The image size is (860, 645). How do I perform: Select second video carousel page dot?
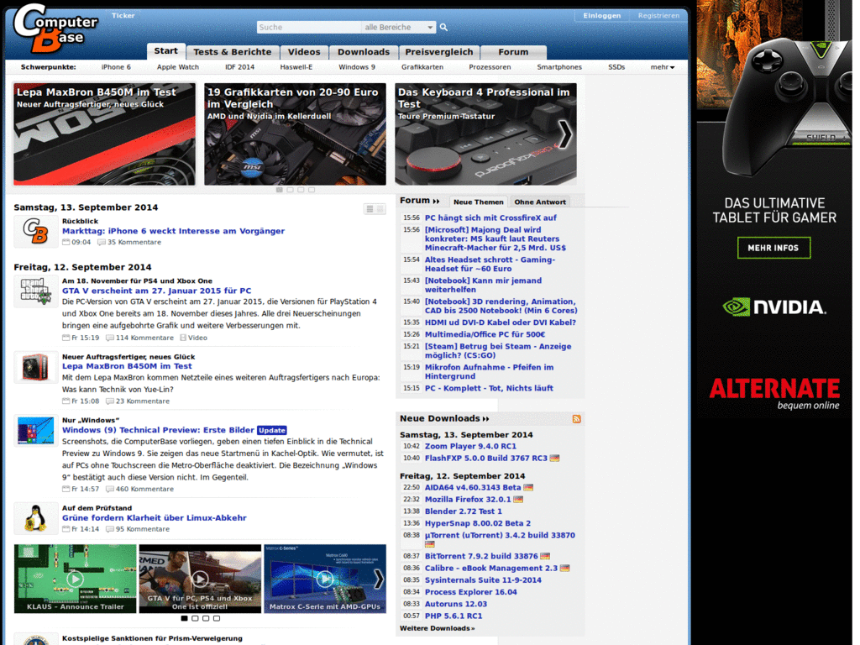(x=195, y=618)
